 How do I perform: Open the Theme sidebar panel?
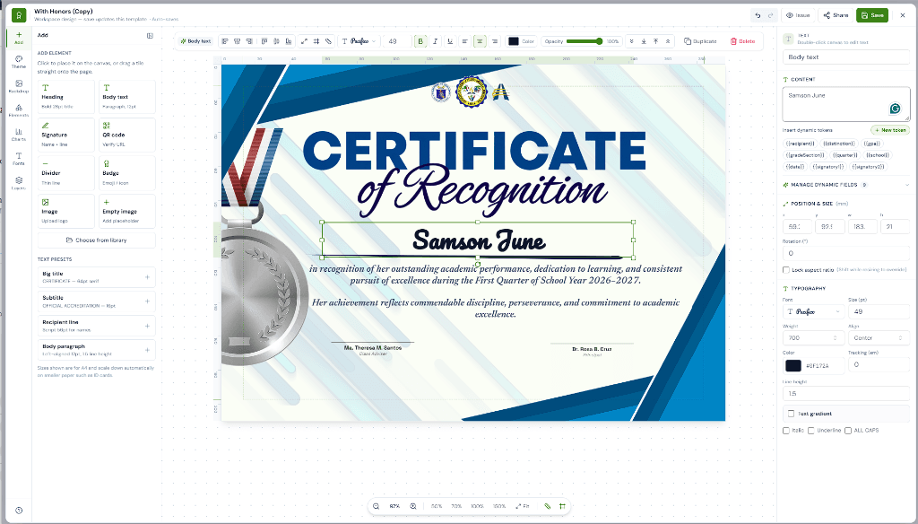[19, 62]
